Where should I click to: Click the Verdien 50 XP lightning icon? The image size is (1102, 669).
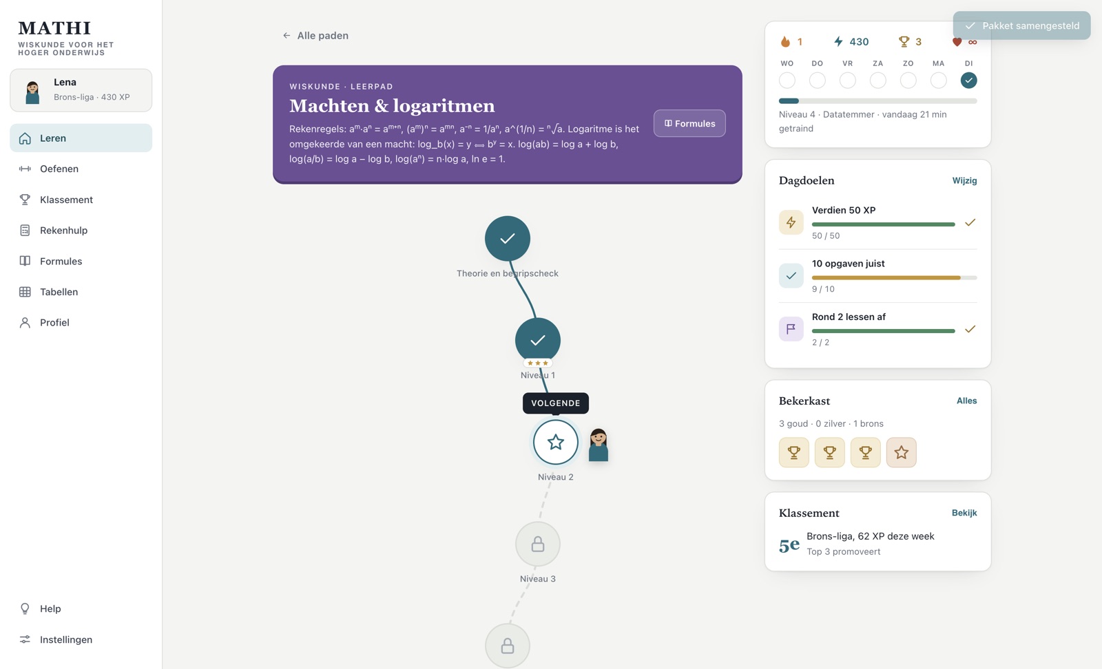pyautogui.click(x=791, y=222)
